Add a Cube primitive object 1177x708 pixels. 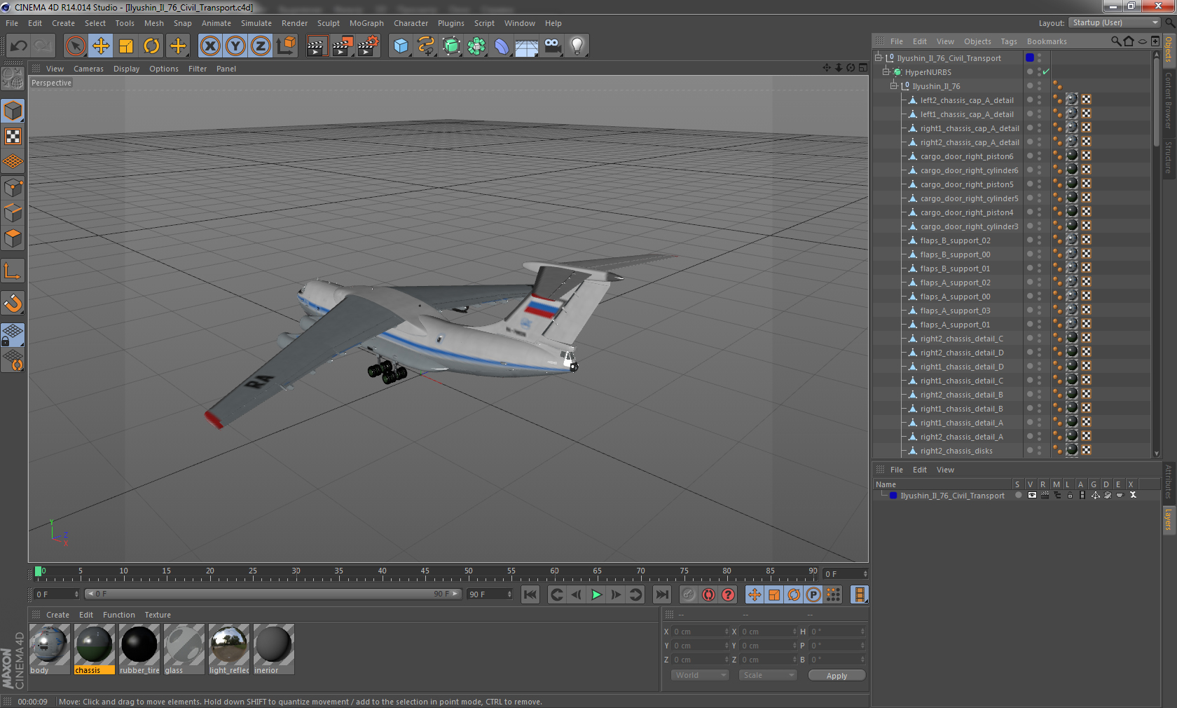pyautogui.click(x=401, y=46)
